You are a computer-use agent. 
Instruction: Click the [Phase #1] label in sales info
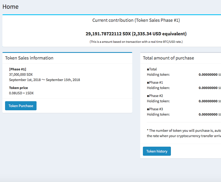[x=18, y=69]
